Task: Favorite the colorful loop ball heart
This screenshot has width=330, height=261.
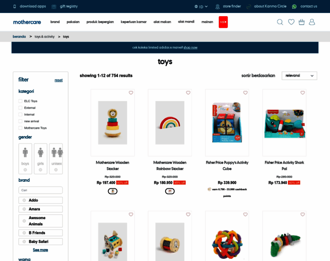Action: 245,214
